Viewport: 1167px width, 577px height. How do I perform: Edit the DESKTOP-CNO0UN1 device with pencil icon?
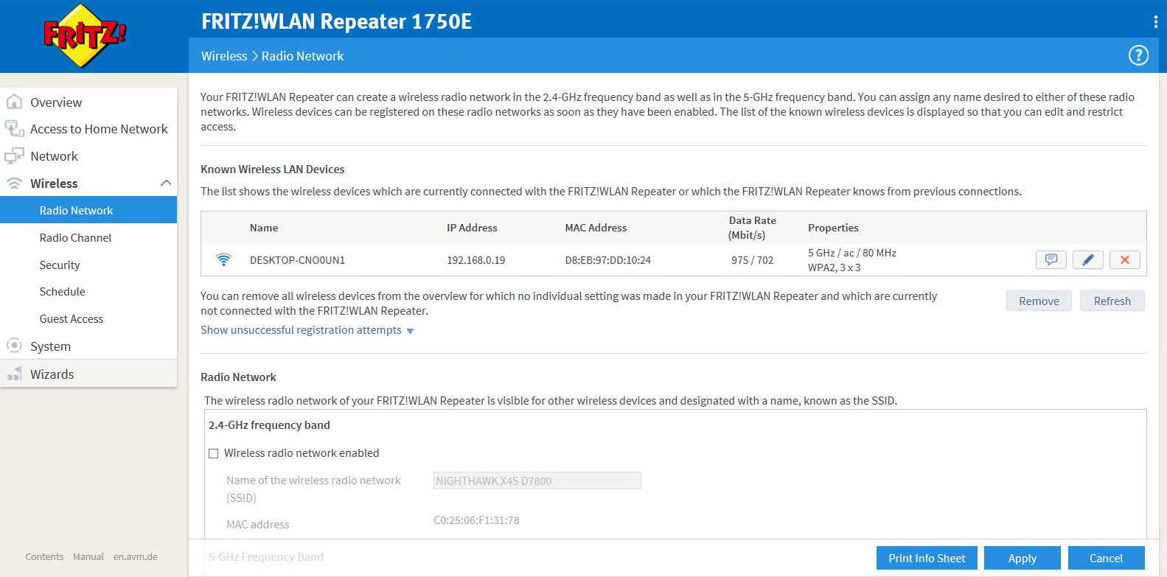[1087, 259]
